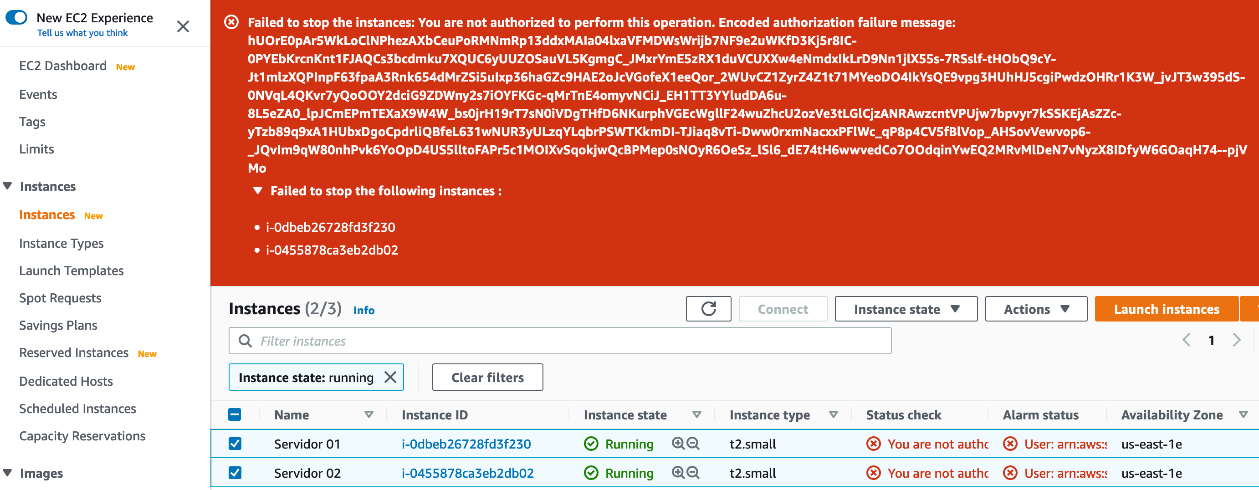Open Instance Types page
This screenshot has width=1259, height=490.
tap(61, 243)
